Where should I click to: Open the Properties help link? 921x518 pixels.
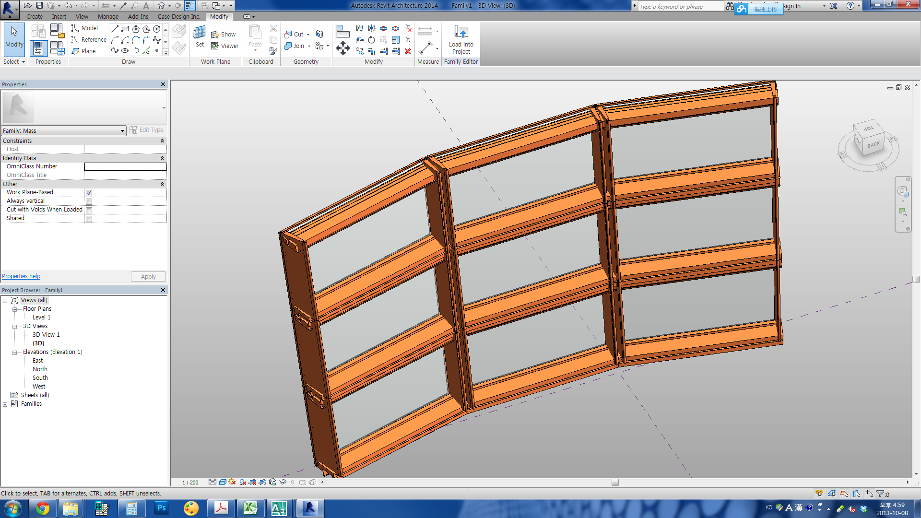tap(21, 276)
